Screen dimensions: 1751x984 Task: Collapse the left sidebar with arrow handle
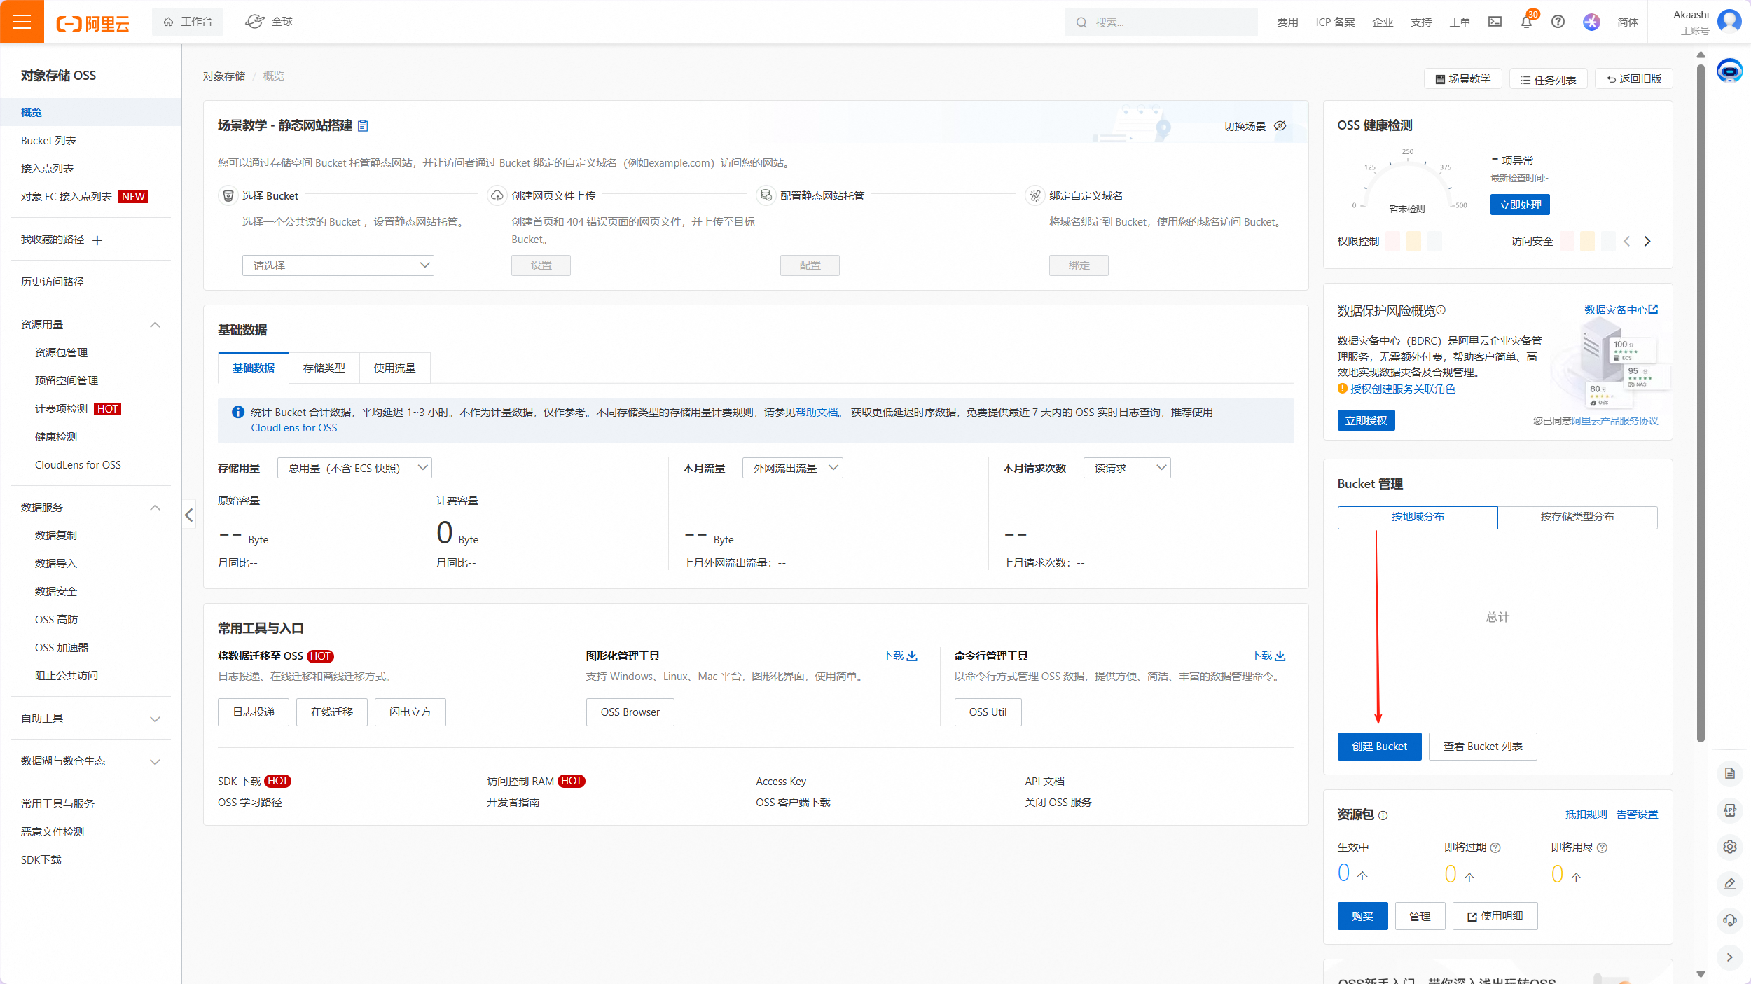tap(188, 515)
